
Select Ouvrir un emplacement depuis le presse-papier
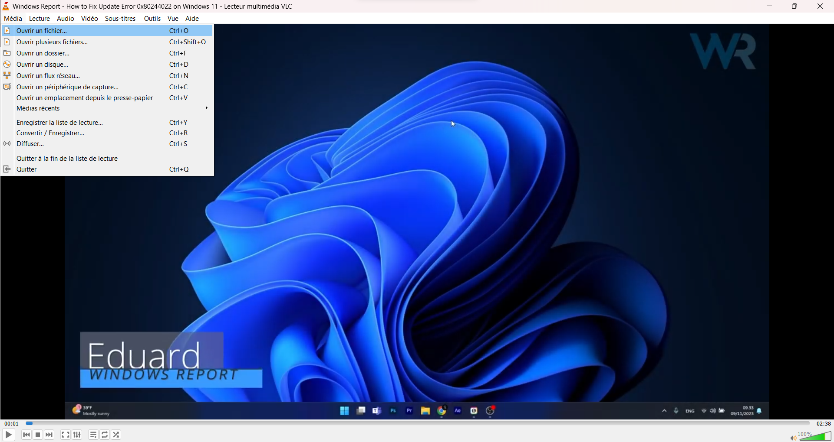(x=107, y=98)
